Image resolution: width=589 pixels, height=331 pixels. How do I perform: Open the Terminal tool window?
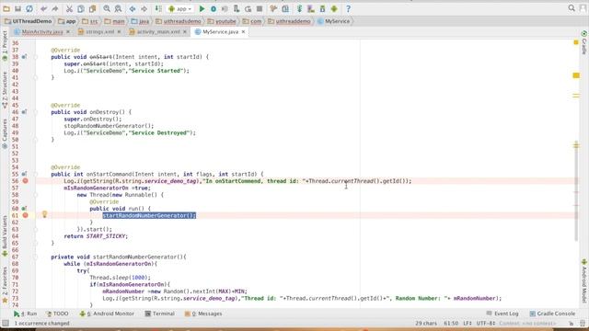click(x=159, y=314)
